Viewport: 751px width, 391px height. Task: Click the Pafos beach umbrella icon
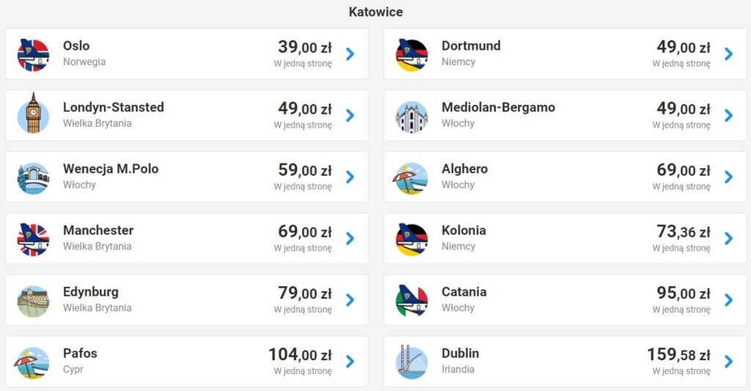tap(33, 362)
